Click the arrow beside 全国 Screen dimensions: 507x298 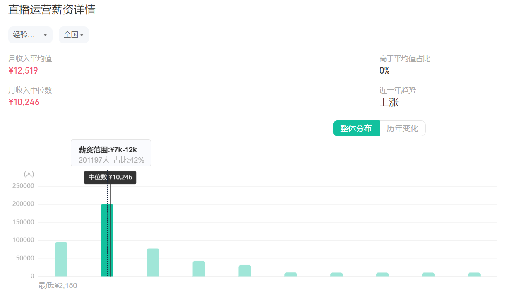tap(82, 35)
